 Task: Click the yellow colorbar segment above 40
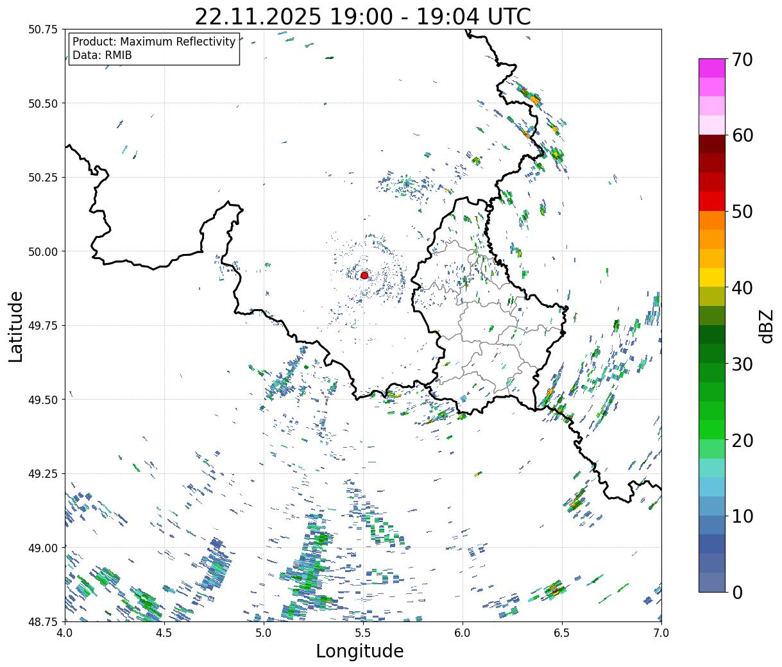[x=712, y=277]
